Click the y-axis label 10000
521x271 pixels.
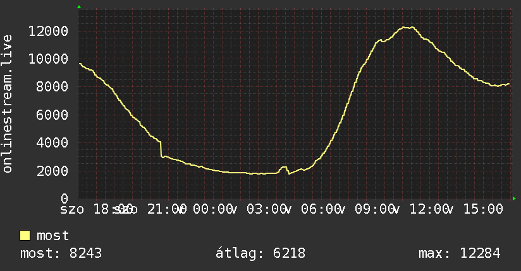[x=48, y=59]
